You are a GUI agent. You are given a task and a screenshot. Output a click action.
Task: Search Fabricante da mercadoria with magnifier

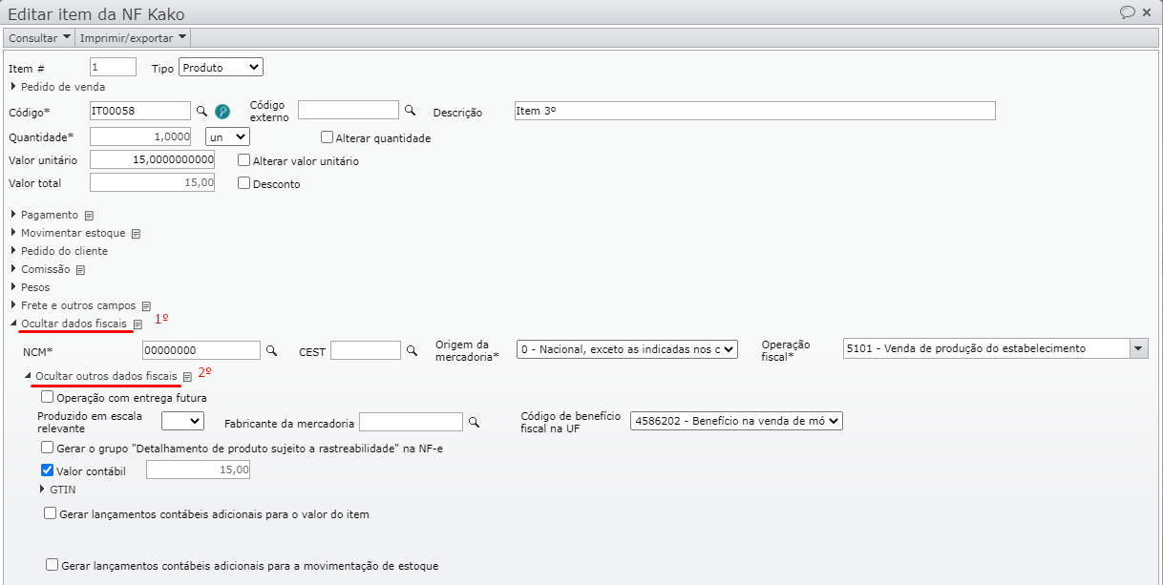click(474, 421)
